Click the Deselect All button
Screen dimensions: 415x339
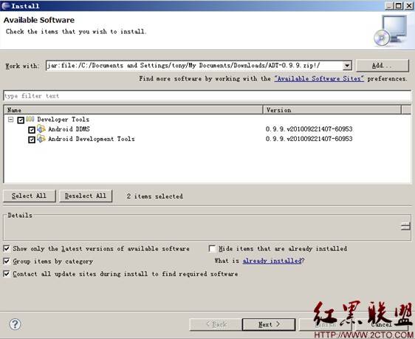point(86,196)
